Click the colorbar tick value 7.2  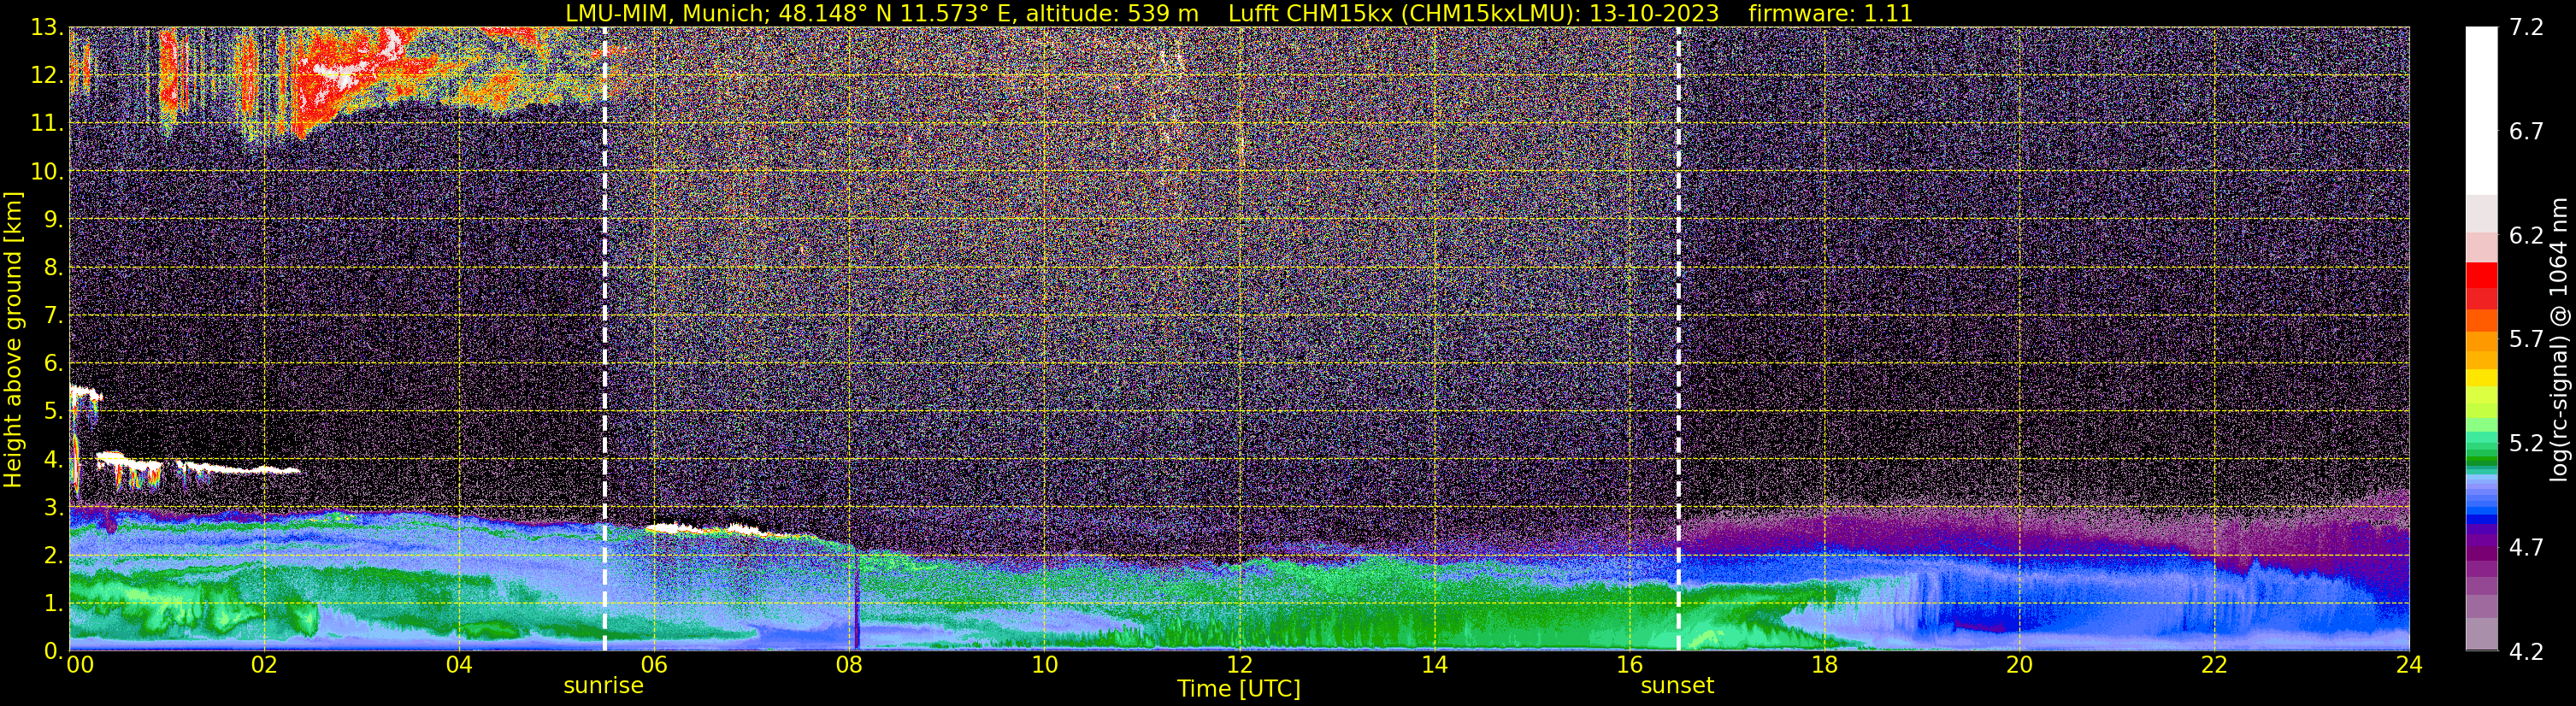click(x=2526, y=27)
